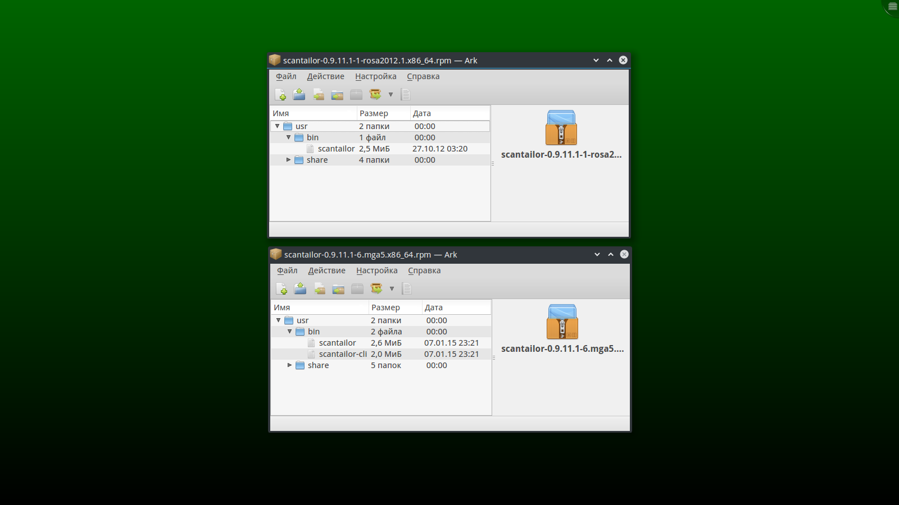Add folder icon in mga5 Ark toolbar

click(338, 288)
